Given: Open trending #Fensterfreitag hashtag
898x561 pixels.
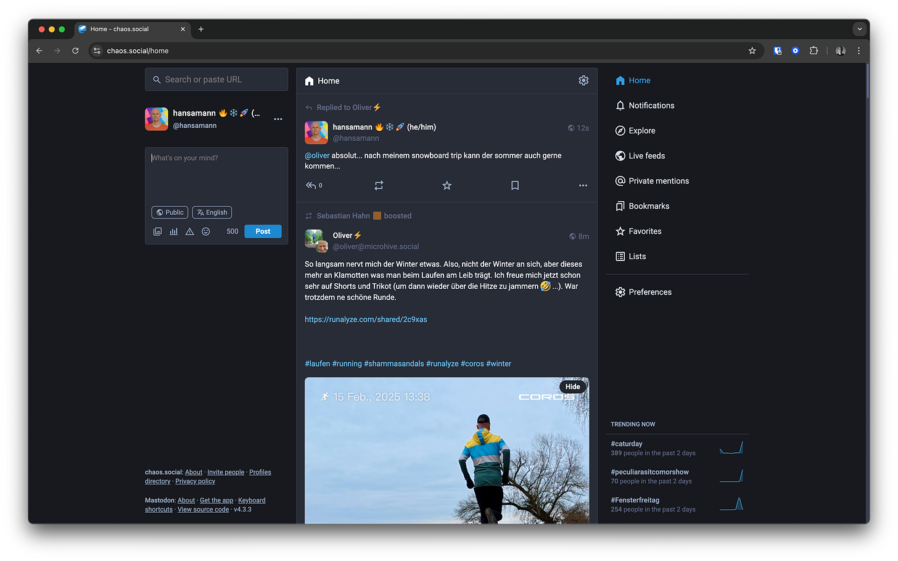Looking at the screenshot, I should (x=635, y=501).
